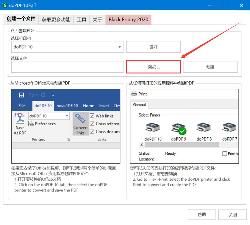Click the 浏览 browse button
The width and height of the screenshot is (250, 225).
[x=153, y=67]
